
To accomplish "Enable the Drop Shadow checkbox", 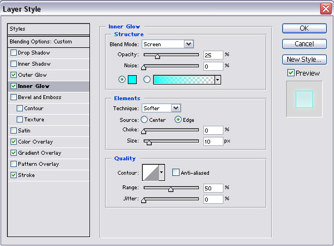I will [13, 52].
